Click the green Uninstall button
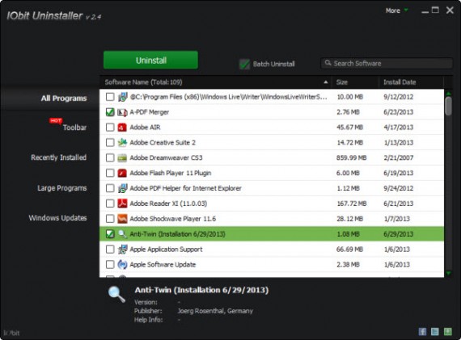Viewport: 461px width, 340px height. [150, 61]
